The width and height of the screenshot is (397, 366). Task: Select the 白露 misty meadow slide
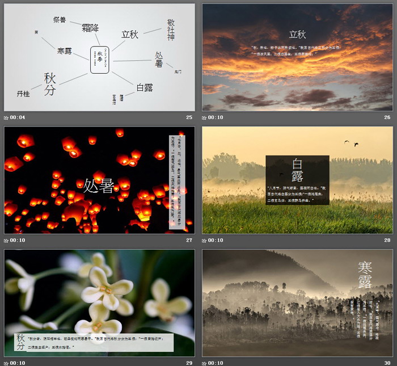coord(297,180)
